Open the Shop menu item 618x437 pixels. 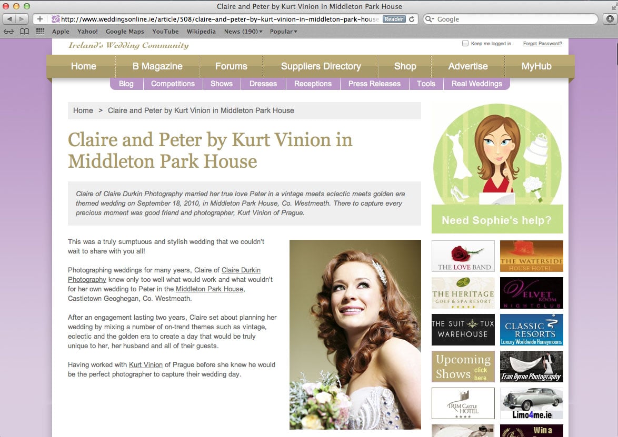[x=405, y=66]
